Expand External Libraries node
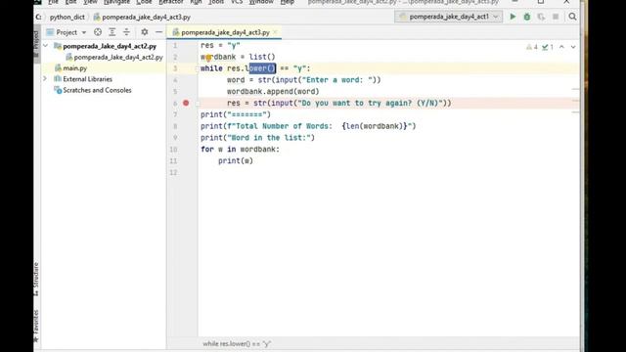This screenshot has width=626, height=352. point(46,79)
